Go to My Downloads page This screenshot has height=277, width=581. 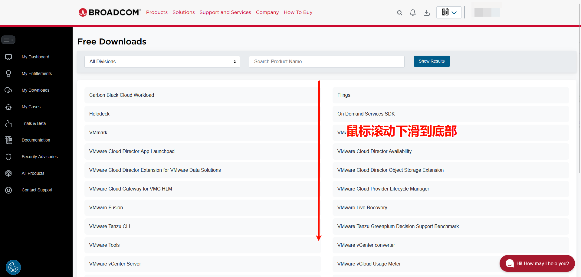(x=35, y=90)
